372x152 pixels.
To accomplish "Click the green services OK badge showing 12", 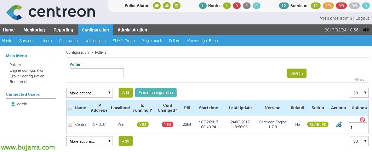I will (x=315, y=6).
